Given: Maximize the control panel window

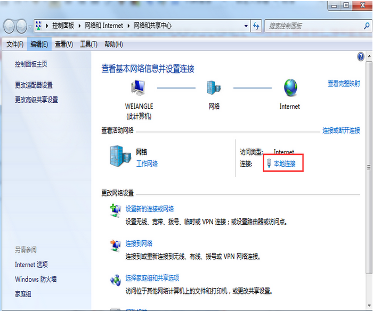Looking at the screenshot, I should coord(346,5).
